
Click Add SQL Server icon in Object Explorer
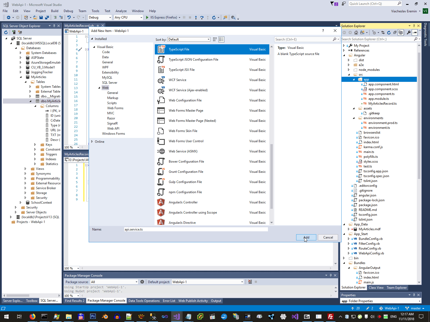click(14, 32)
